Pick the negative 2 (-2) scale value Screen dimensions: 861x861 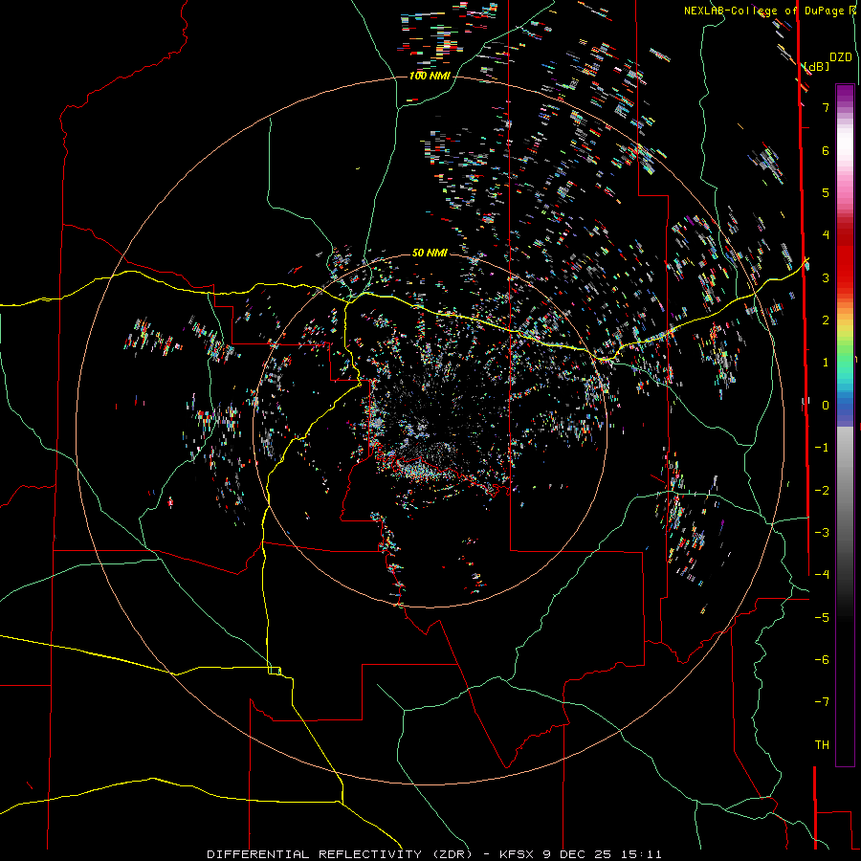[822, 491]
